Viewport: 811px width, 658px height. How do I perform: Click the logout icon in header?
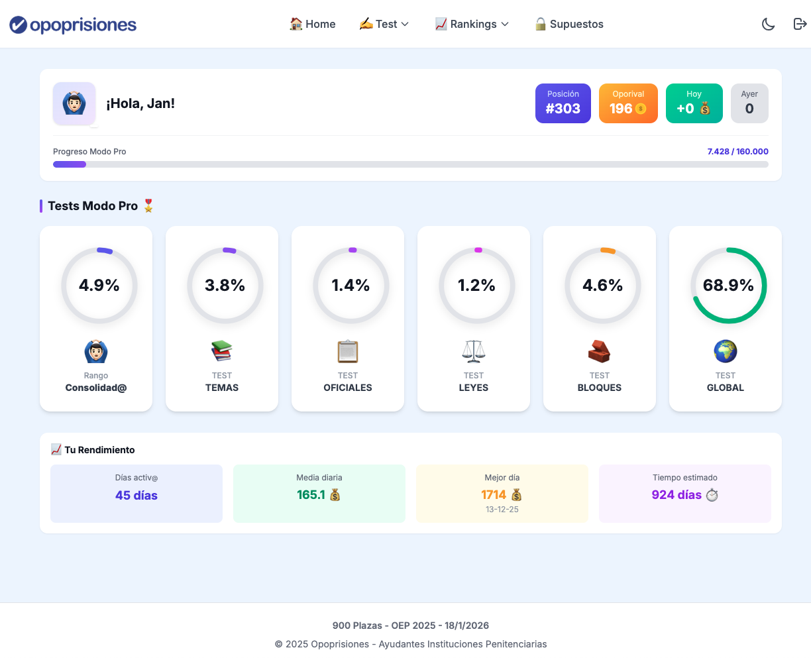click(800, 24)
